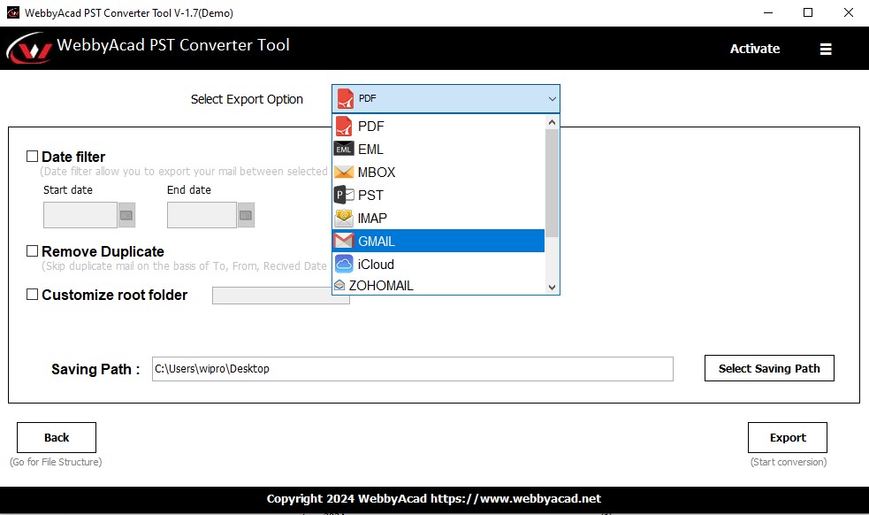
Task: Click the PDF icon in dropdown list
Action: click(344, 126)
